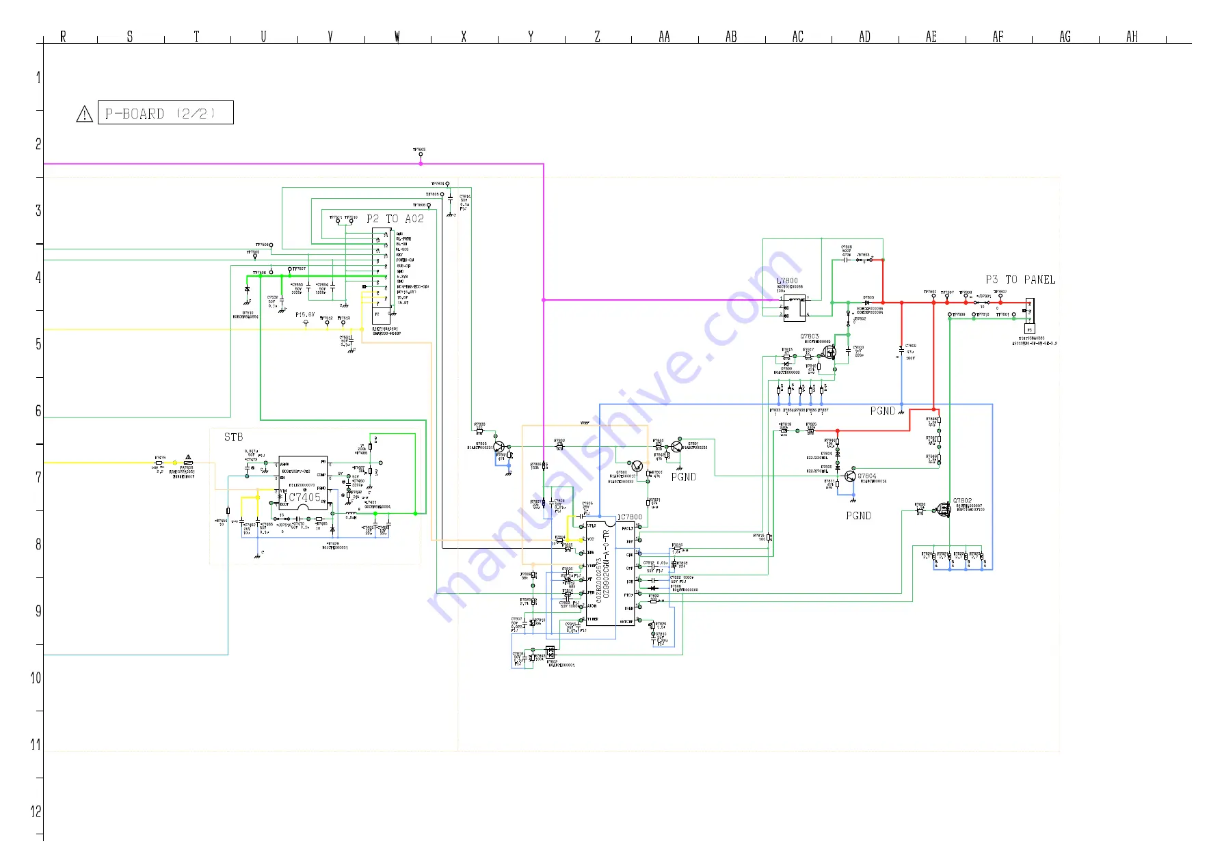Click the Q7801 transistor symbol
This screenshot has width=1222, height=863.
pos(677,446)
